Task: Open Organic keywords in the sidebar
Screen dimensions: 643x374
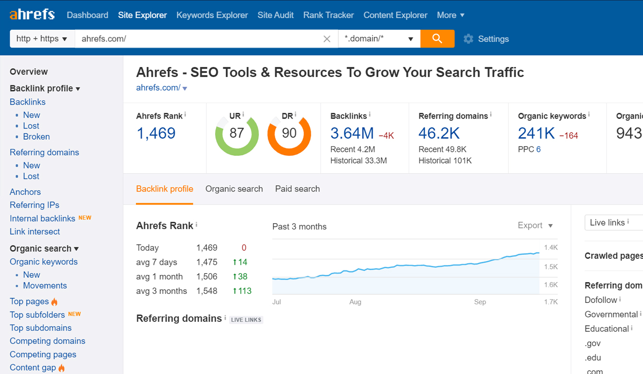Action: [x=44, y=262]
